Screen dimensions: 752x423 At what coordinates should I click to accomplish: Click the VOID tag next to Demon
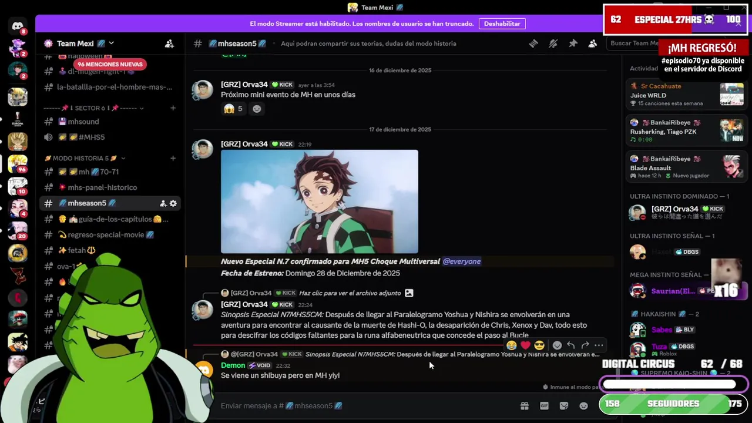coord(260,365)
